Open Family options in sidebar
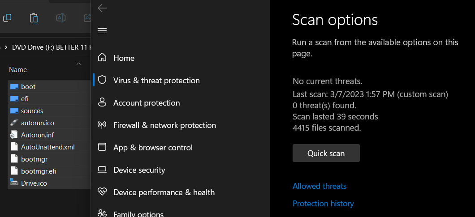 (138, 214)
